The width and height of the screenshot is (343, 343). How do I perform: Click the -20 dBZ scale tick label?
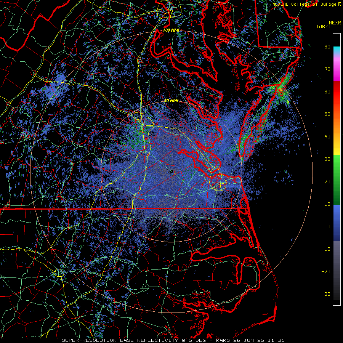pos(326,272)
